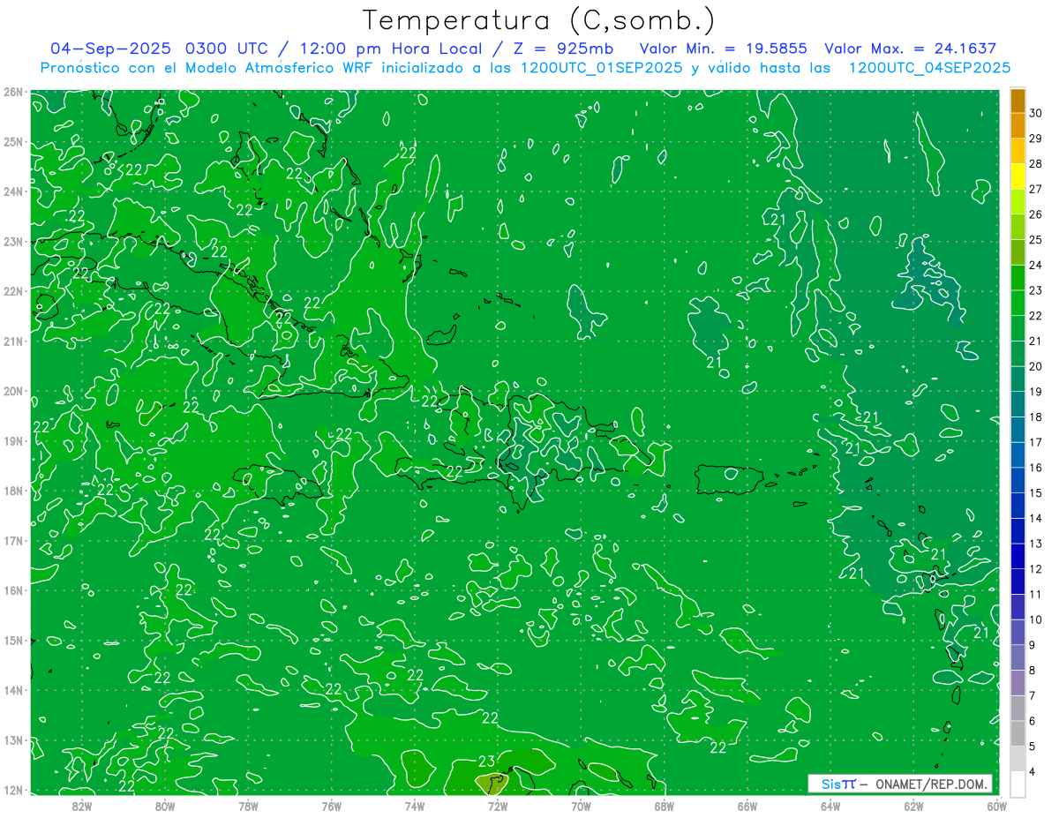This screenshot has height=818, width=1059.
Task: Click the 'ONAMET/REP.DOM.' credit label
Action: click(x=930, y=784)
